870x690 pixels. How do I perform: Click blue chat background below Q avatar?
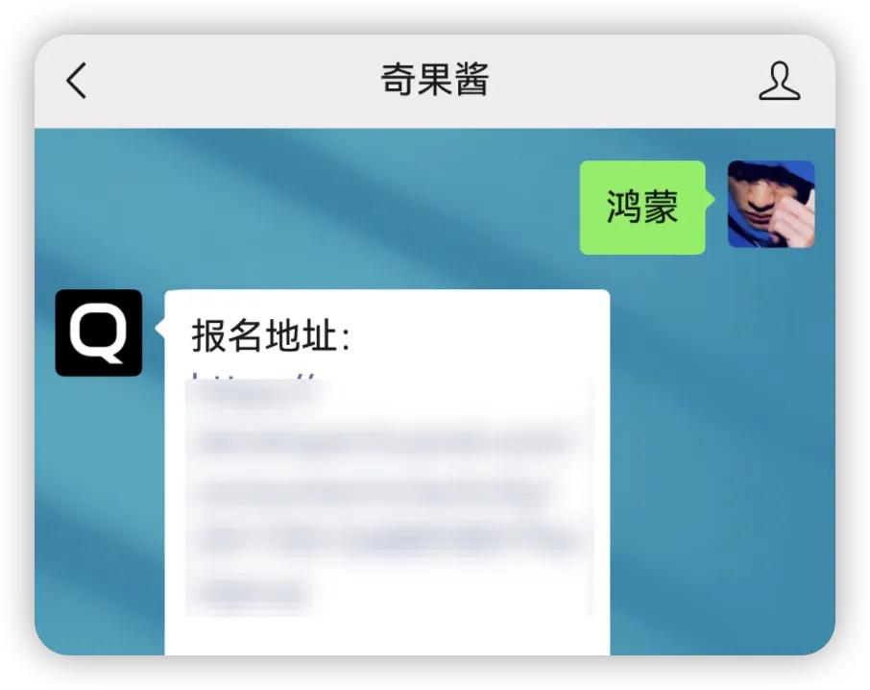pos(99,500)
